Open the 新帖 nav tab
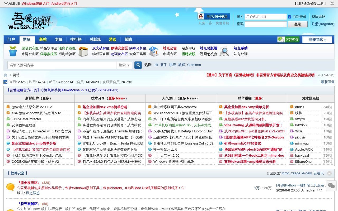This screenshot has width=338, height=211. point(43,40)
